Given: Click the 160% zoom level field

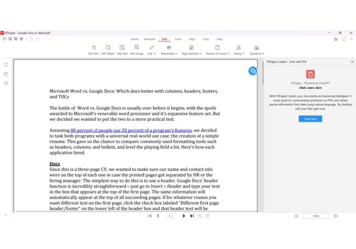Looking at the screenshot, I should click(316, 216).
